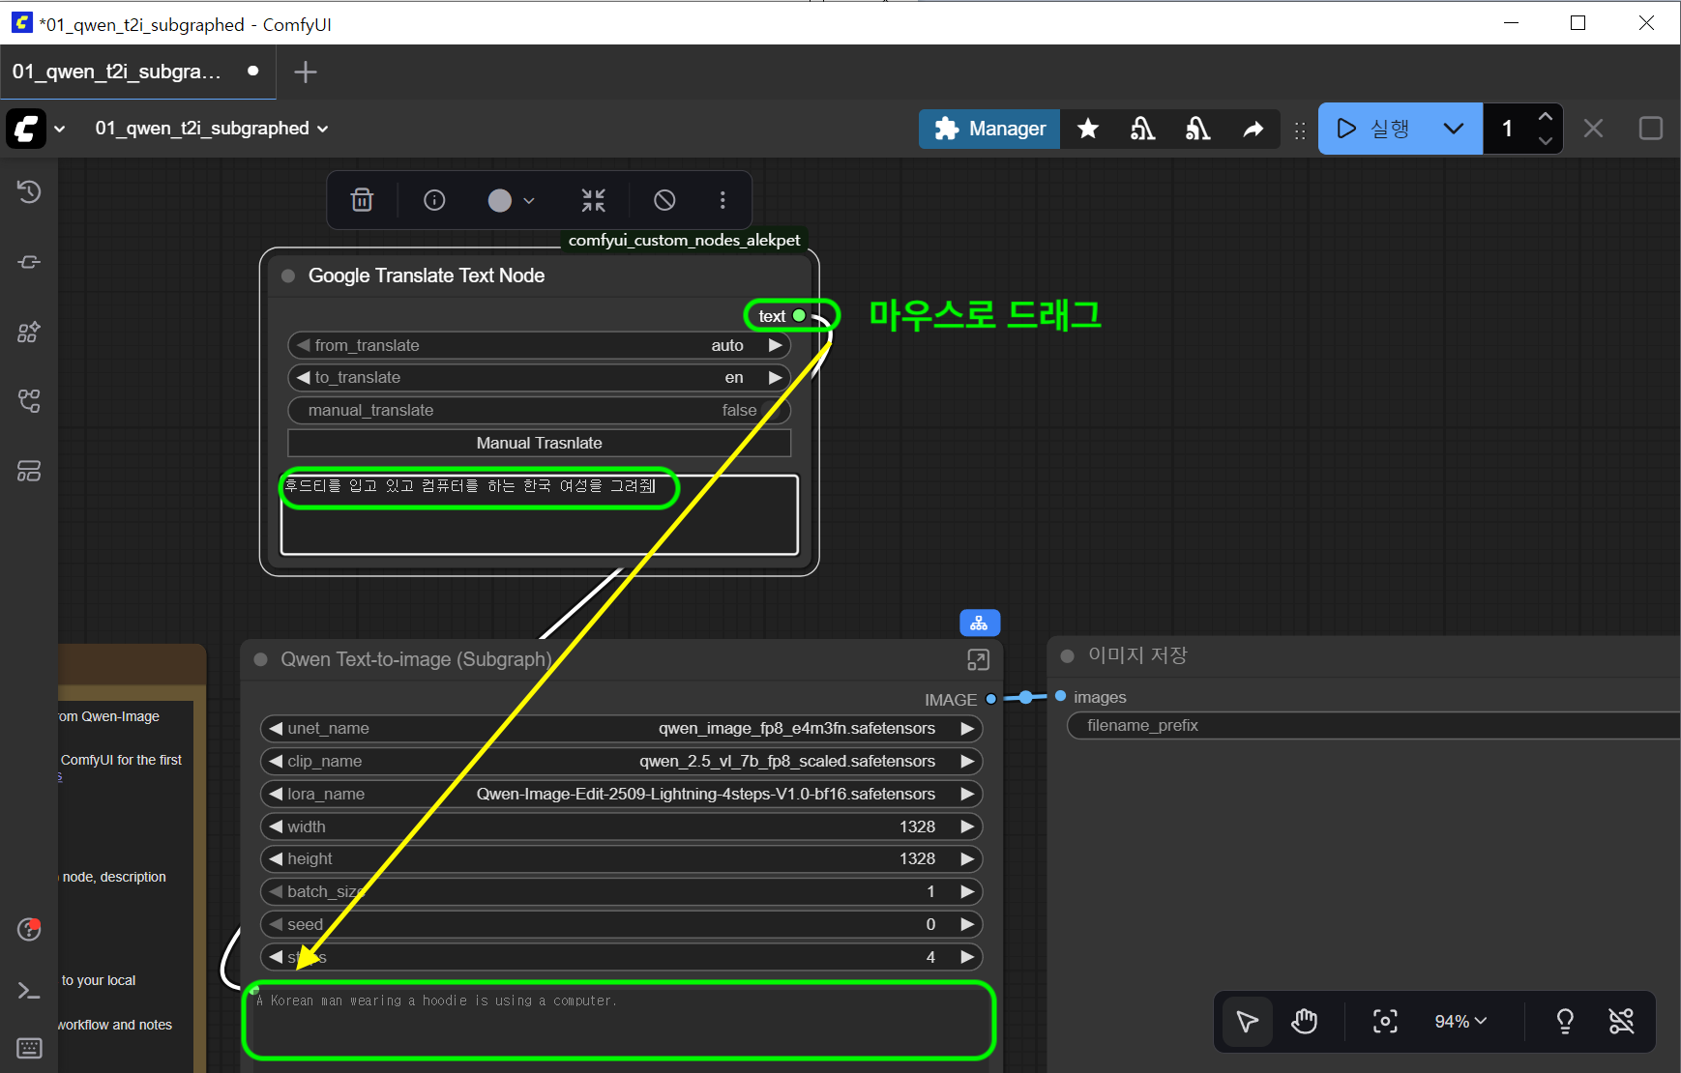Decrease height value with left arrow

[x=276, y=858]
